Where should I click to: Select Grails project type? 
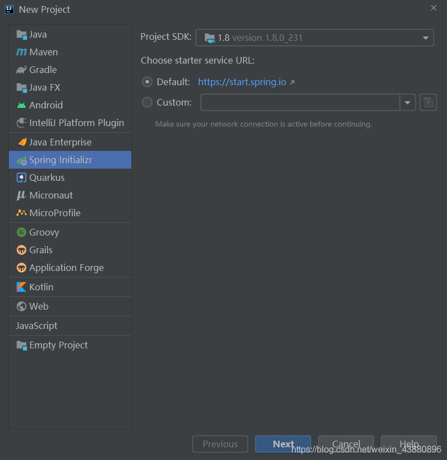pyautogui.click(x=70, y=250)
